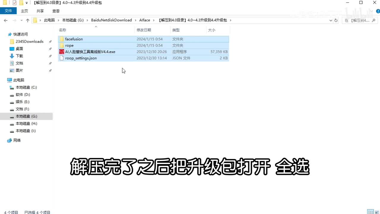Open the quick access toolbar customize dropdown

27,3
